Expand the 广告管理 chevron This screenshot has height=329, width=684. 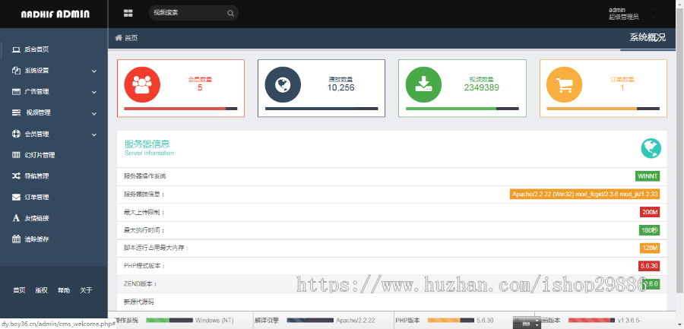click(x=94, y=92)
